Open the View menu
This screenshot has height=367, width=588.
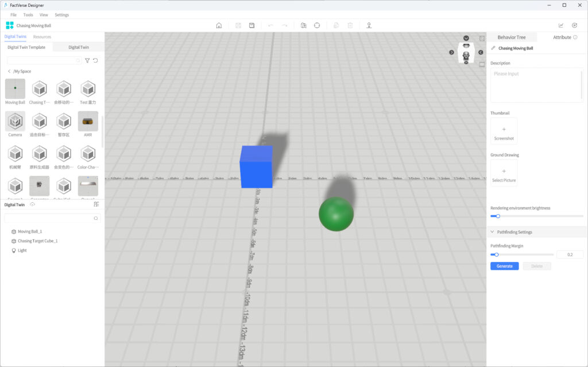tap(44, 15)
